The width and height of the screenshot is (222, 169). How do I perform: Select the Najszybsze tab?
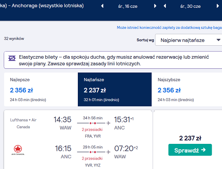[187, 89]
